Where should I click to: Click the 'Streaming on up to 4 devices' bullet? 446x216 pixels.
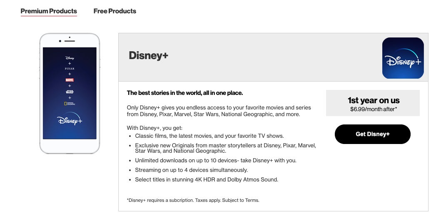click(x=192, y=170)
